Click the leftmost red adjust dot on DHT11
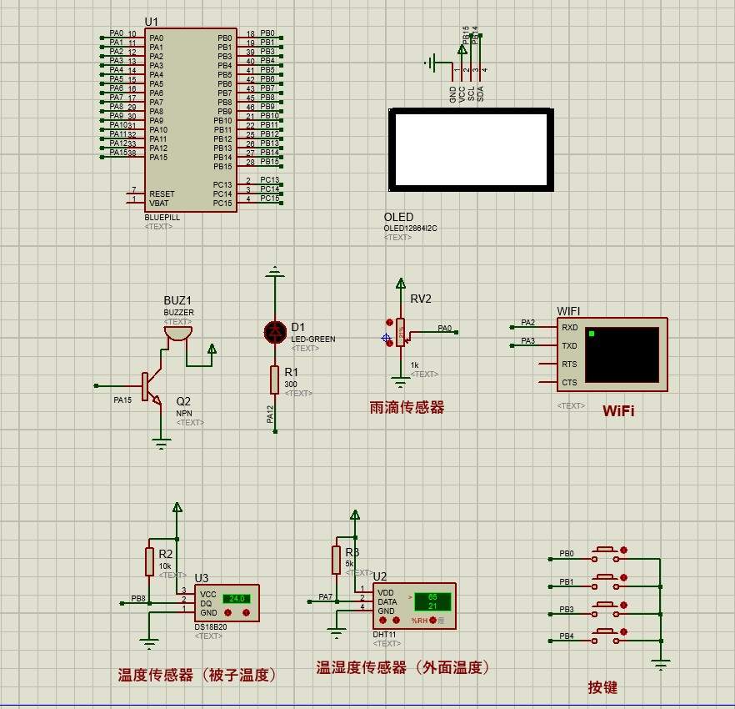The image size is (735, 709). [x=383, y=621]
